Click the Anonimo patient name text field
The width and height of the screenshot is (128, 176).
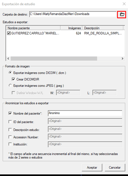[x=85, y=113]
